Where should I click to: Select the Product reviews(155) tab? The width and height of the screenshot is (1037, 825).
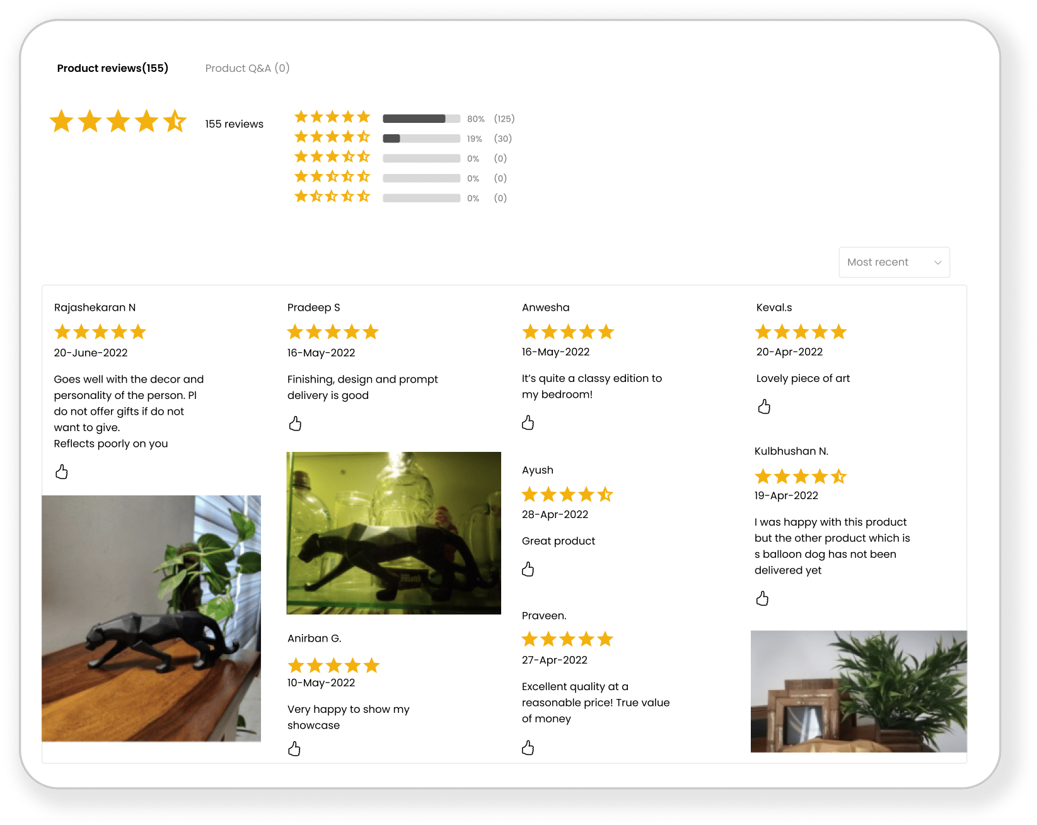point(113,68)
